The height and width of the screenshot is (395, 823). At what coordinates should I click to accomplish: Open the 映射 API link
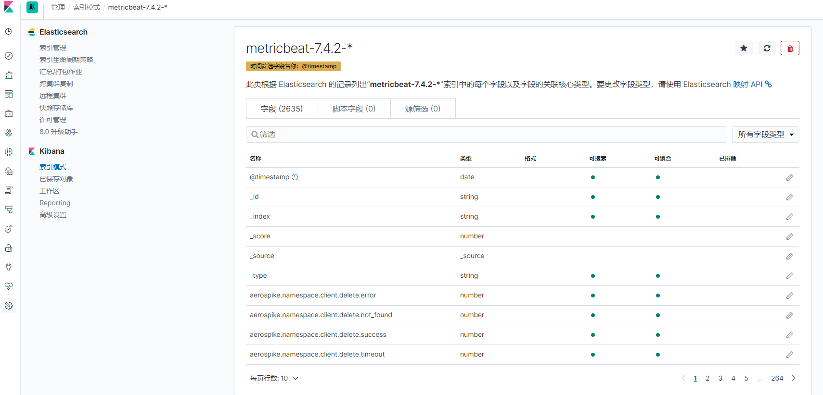pos(752,84)
